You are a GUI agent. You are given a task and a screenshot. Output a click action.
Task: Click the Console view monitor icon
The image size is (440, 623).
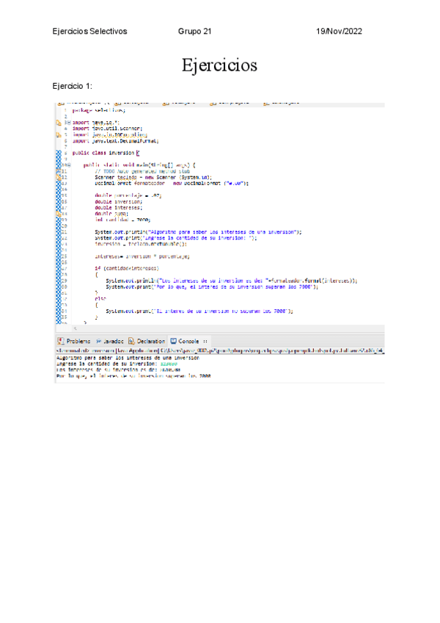(174, 341)
